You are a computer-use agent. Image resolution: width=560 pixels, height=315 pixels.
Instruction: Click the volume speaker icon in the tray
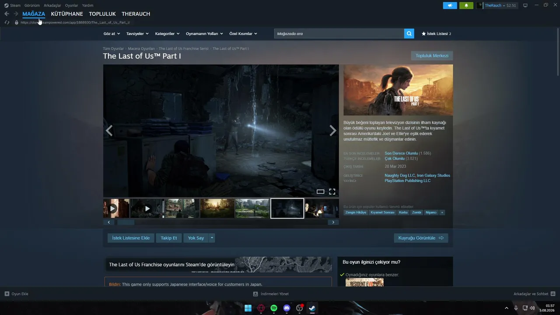point(532,308)
